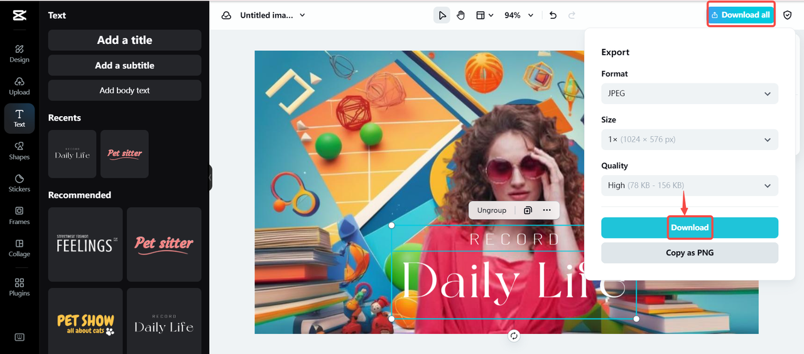
Task: Open the three-dot more options menu
Action: coord(547,210)
